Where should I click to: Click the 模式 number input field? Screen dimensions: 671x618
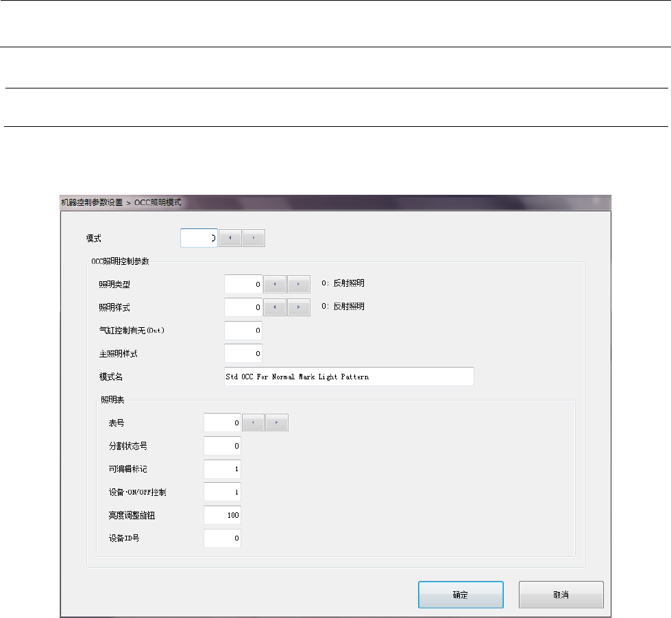click(x=199, y=238)
